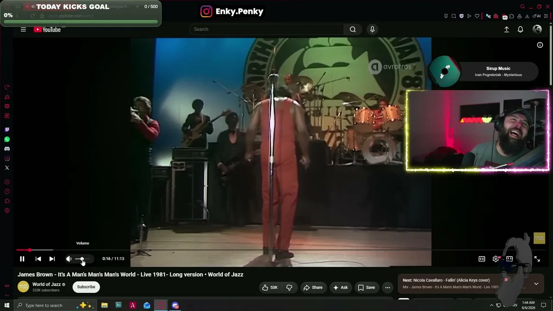
Task: Click the Ask button
Action: pos(340,287)
